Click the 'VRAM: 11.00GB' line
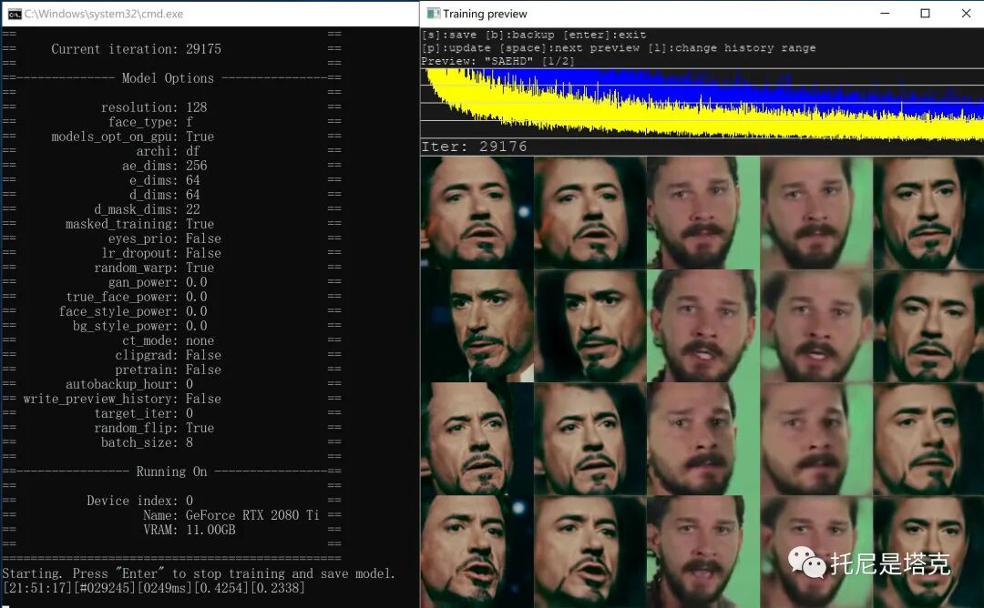The height and width of the screenshot is (608, 984). click(190, 530)
